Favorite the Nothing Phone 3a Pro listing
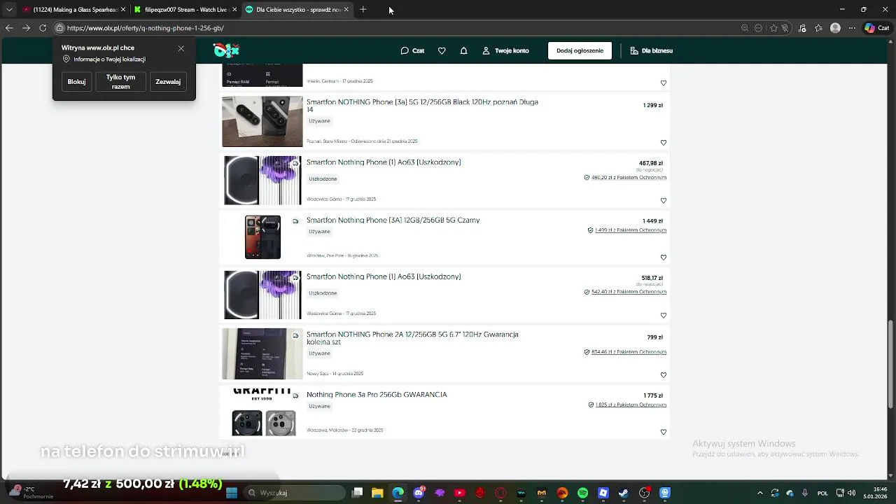 pyautogui.click(x=664, y=432)
